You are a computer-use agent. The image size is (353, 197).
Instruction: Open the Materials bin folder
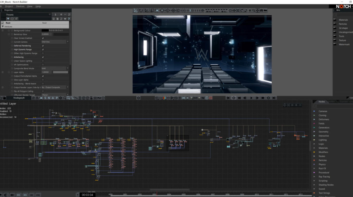click(343, 20)
